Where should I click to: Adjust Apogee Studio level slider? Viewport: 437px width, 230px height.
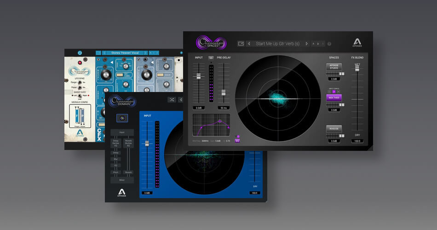[x=341, y=74]
